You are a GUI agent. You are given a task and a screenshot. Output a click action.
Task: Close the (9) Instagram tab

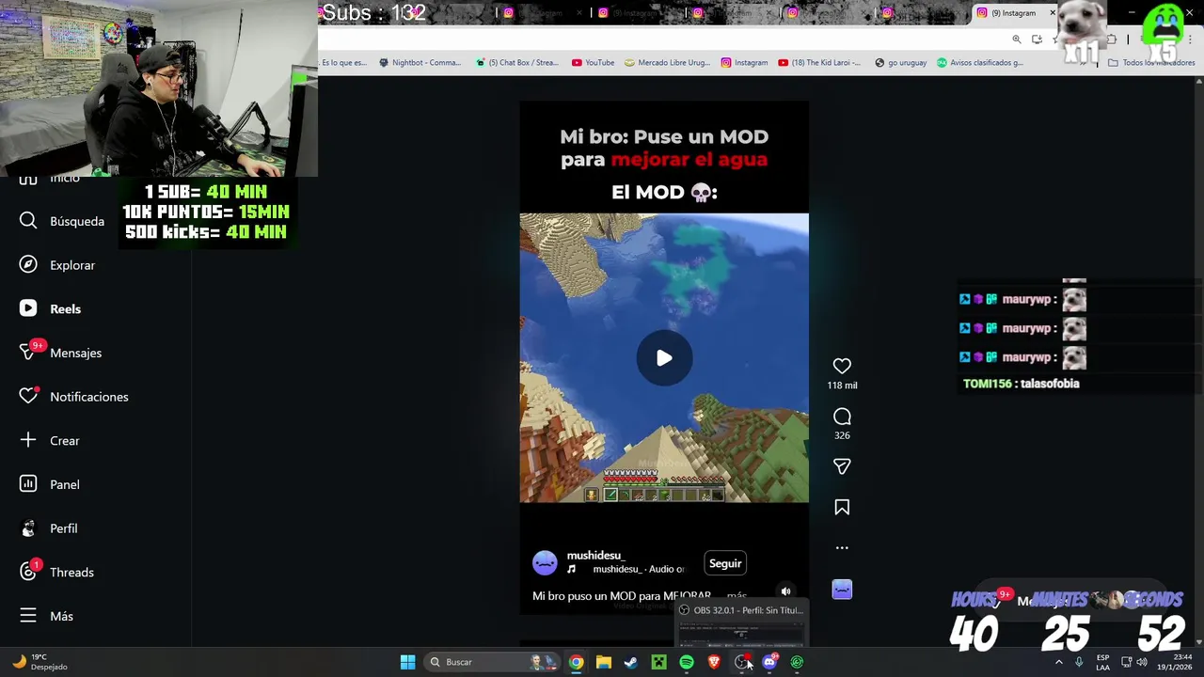click(1053, 13)
